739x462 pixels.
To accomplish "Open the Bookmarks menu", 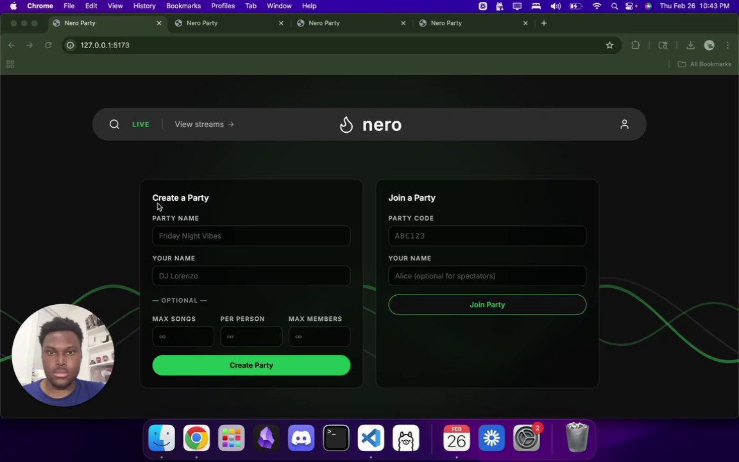I will pyautogui.click(x=183, y=6).
